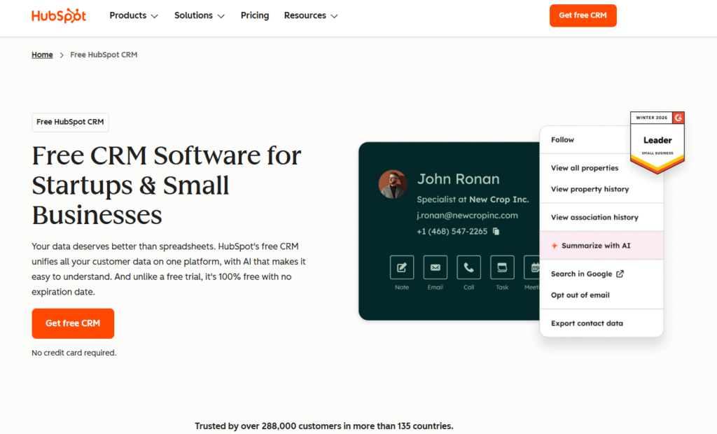The width and height of the screenshot is (717, 434).
Task: Expand the Resources menu
Action: pos(310,15)
